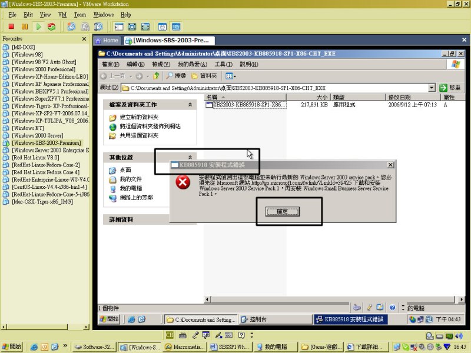Click the 移至 go button
This screenshot has height=353, width=471.
(450, 88)
